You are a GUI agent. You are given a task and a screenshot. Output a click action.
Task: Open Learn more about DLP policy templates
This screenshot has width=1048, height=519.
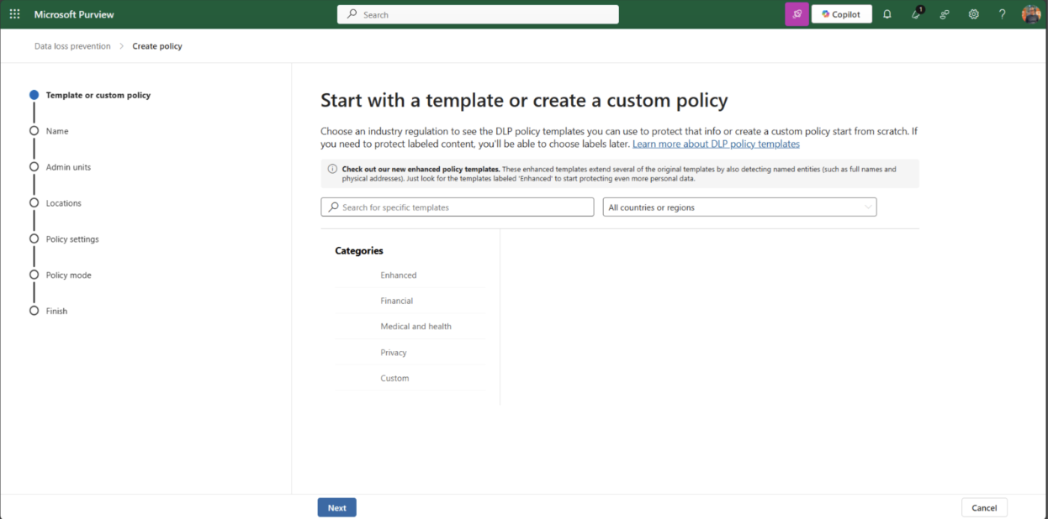point(716,144)
